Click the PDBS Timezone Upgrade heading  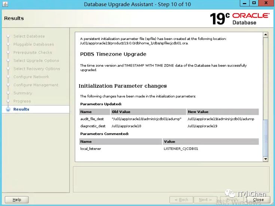(x=113, y=54)
